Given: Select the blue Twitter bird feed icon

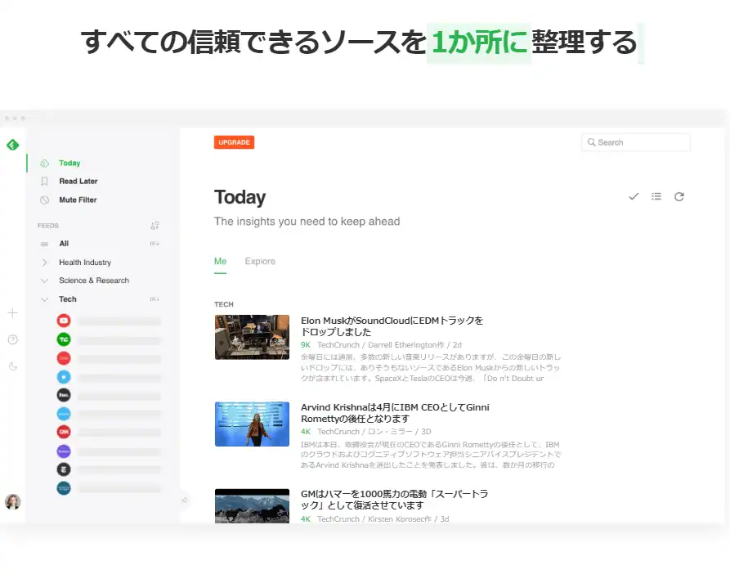Looking at the screenshot, I should (64, 376).
